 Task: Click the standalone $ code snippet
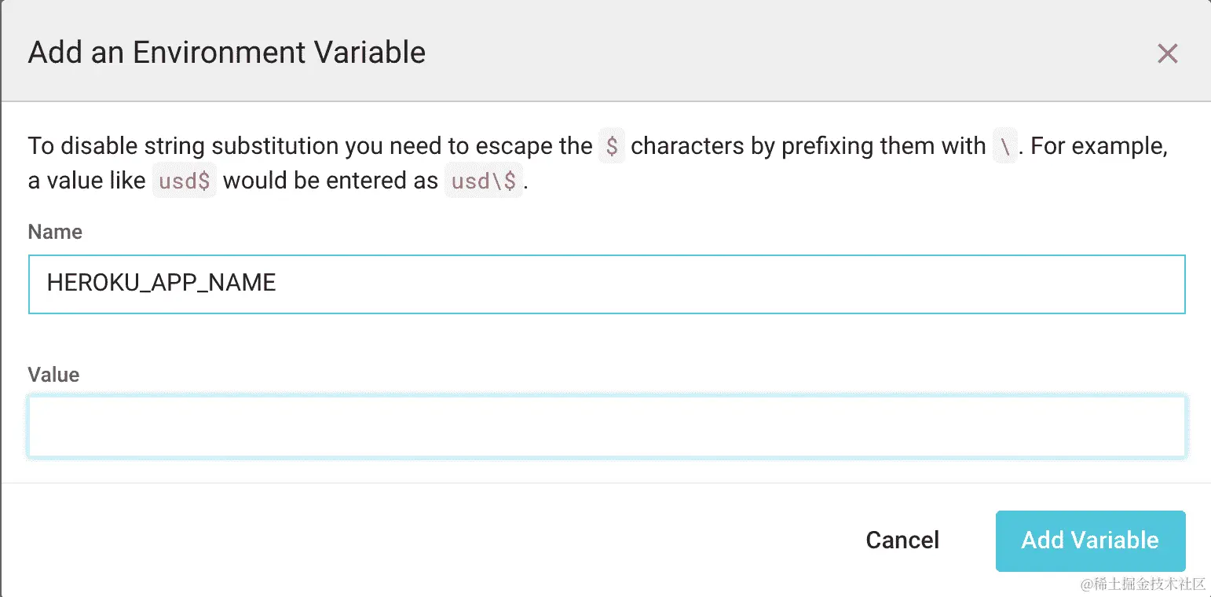[612, 147]
